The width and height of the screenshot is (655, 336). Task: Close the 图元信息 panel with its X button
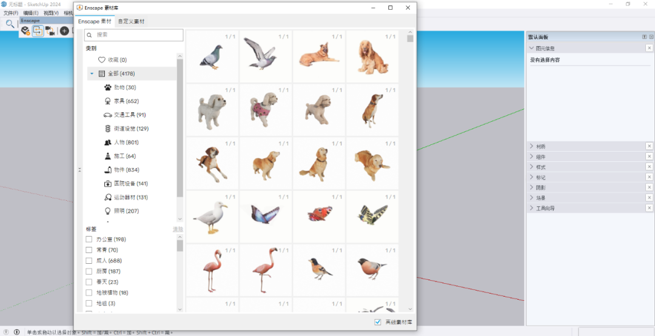tap(649, 48)
